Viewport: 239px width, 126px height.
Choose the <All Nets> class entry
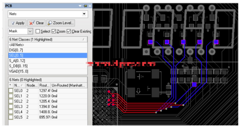point(48,45)
